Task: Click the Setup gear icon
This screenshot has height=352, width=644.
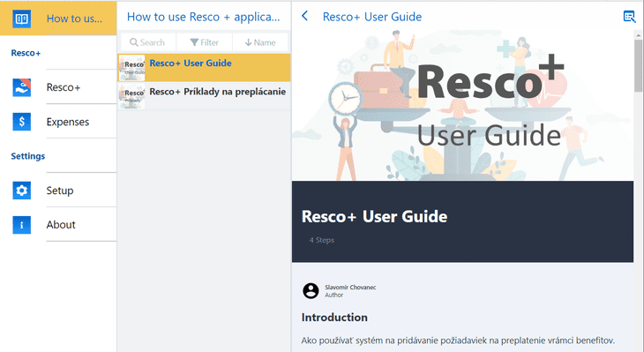Action: (x=21, y=191)
